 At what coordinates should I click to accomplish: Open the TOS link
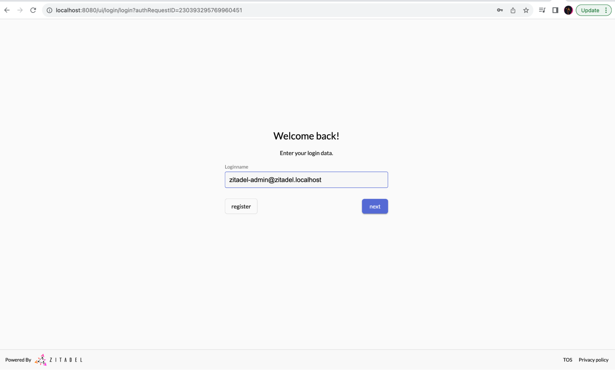(568, 360)
